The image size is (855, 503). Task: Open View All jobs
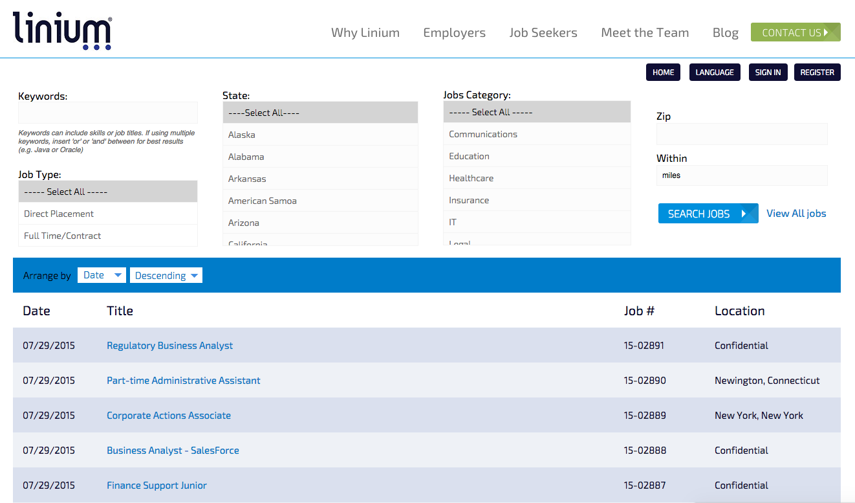click(796, 213)
